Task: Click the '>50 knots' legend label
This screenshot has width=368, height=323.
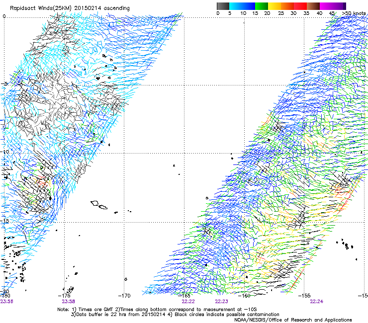Action: tap(354, 13)
